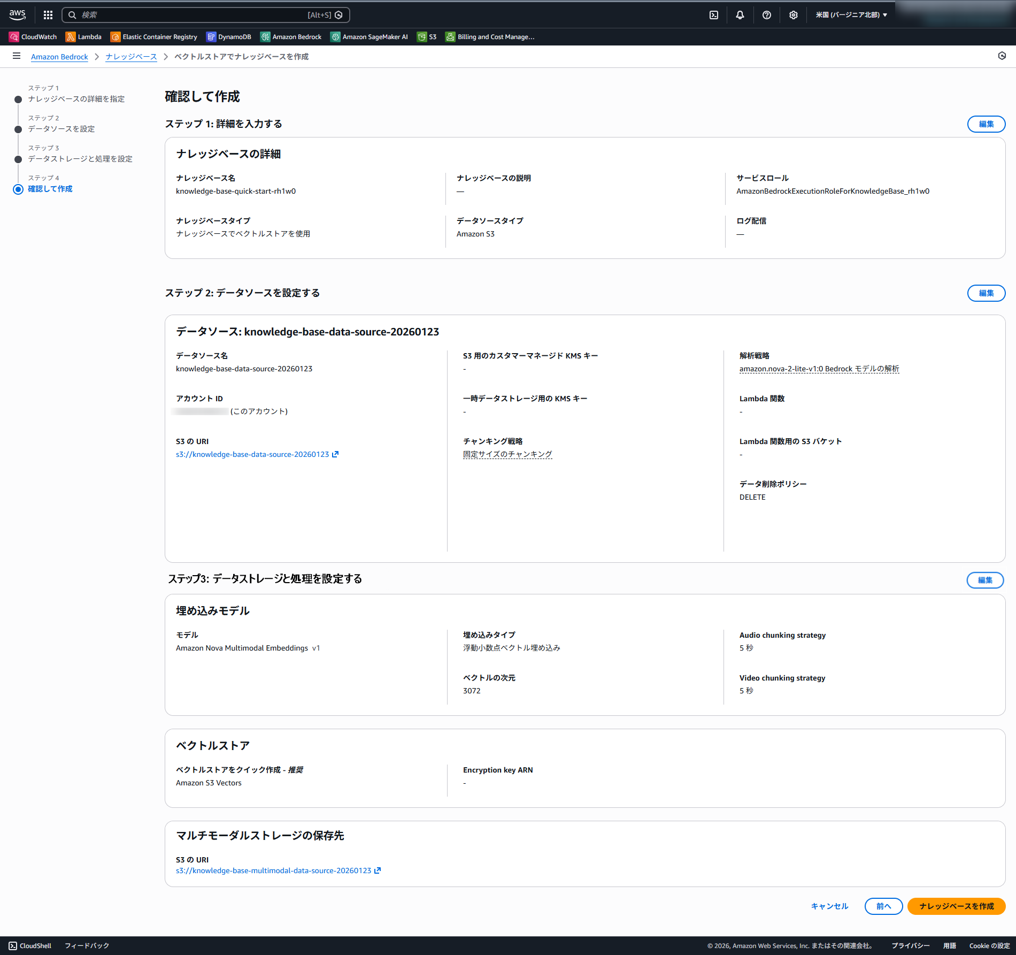
Task: Go to step 3 データストレージと処理を設定
Action: [80, 159]
